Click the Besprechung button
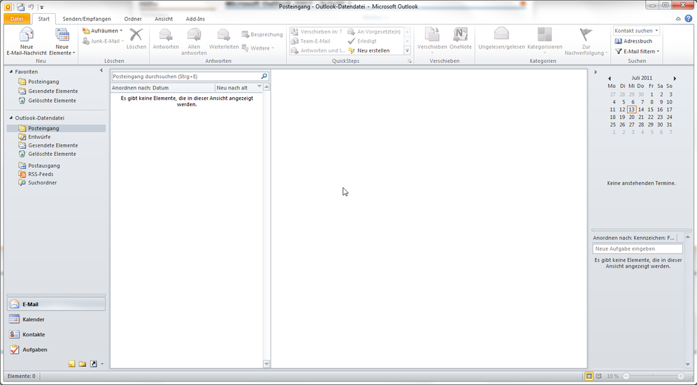The width and height of the screenshot is (697, 385). [262, 34]
